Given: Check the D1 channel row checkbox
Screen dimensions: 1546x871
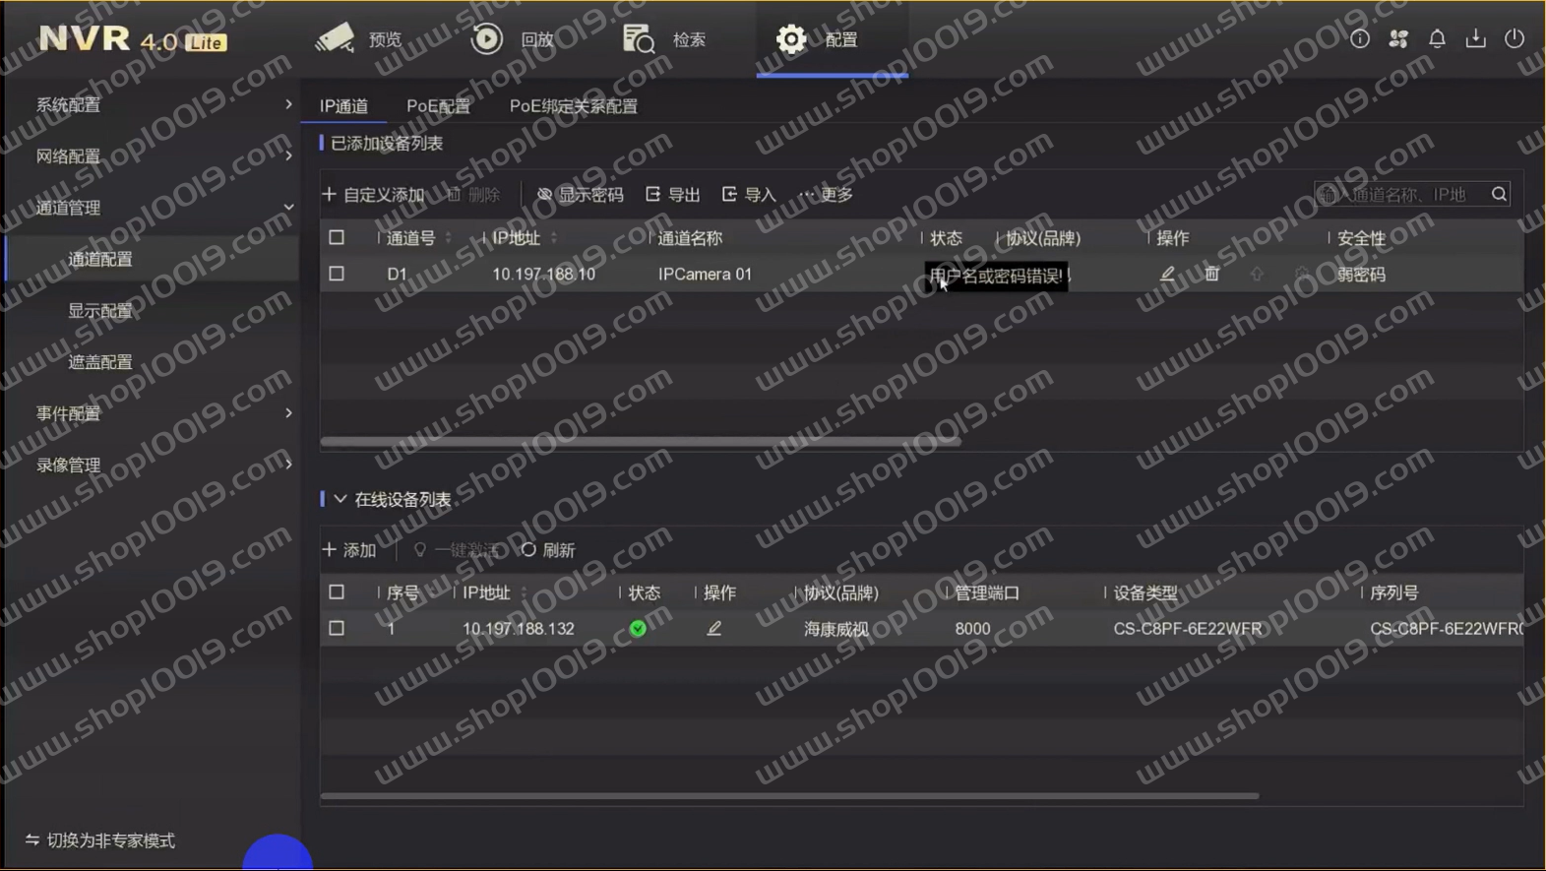Looking at the screenshot, I should (337, 274).
